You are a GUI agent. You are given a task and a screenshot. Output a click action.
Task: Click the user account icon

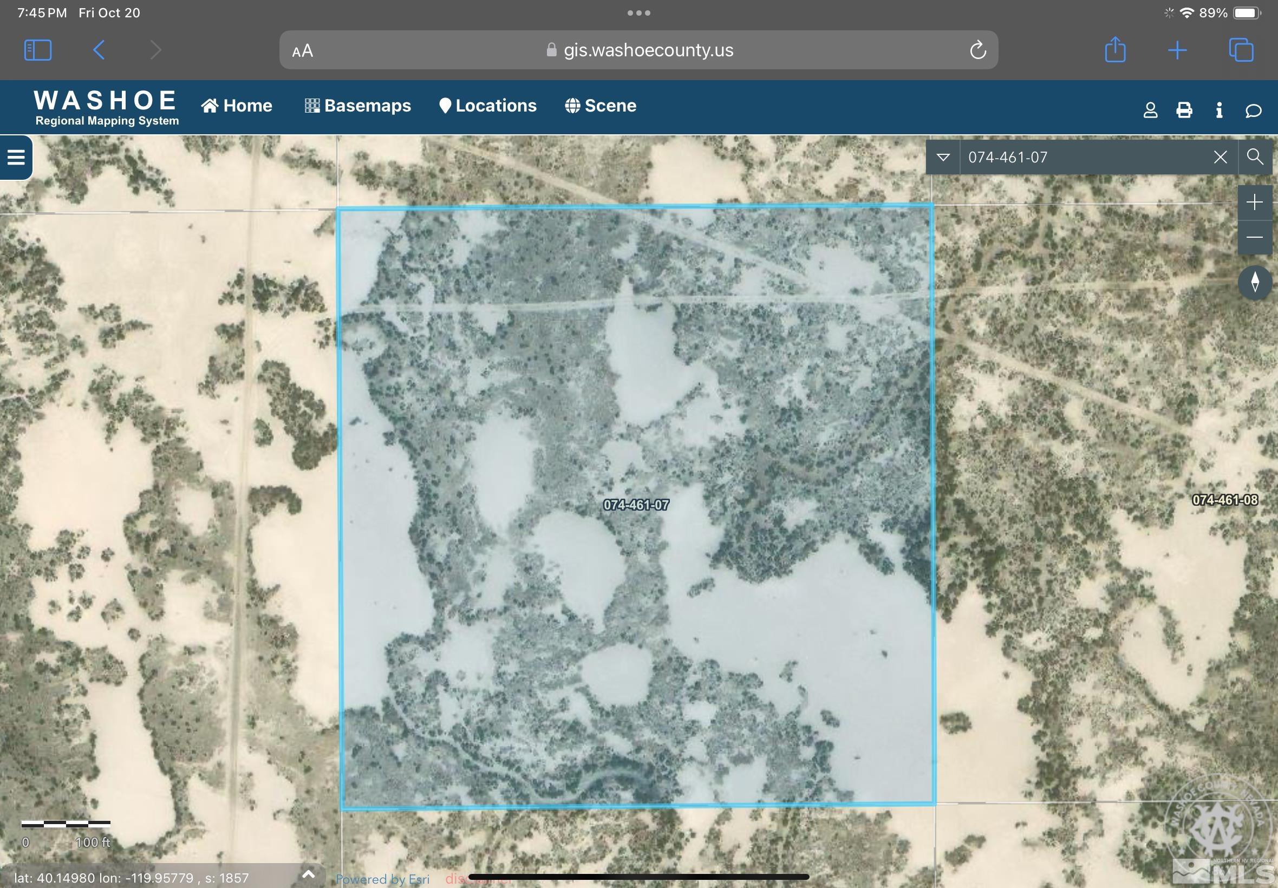pos(1150,110)
